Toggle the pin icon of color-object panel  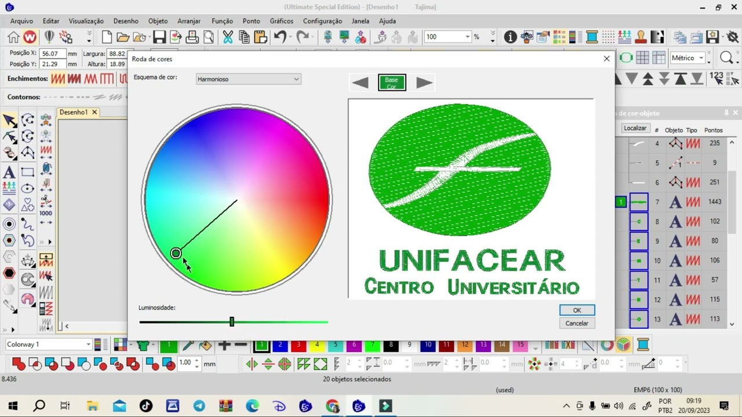pos(726,113)
